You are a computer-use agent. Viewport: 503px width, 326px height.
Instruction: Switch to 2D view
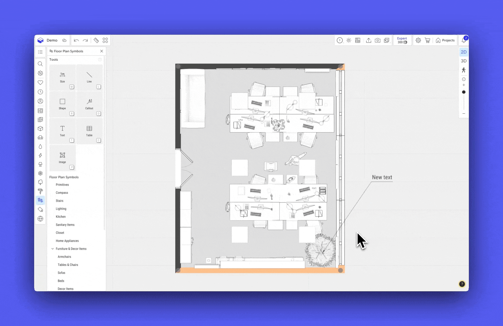[x=464, y=52]
